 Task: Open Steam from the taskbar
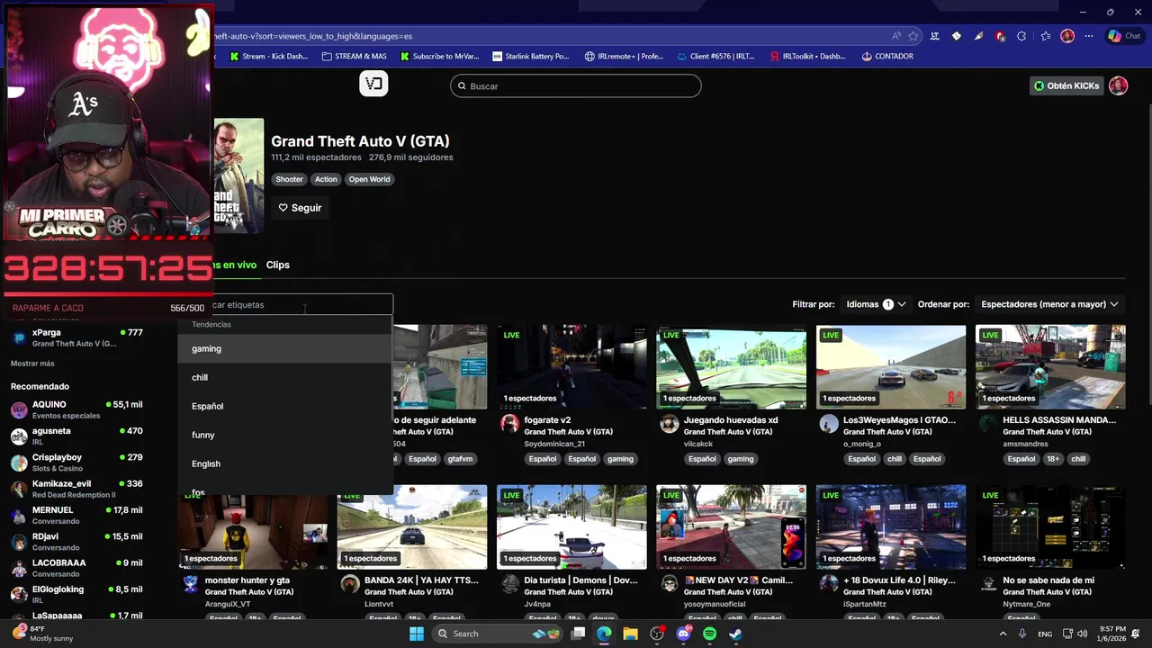point(735,634)
